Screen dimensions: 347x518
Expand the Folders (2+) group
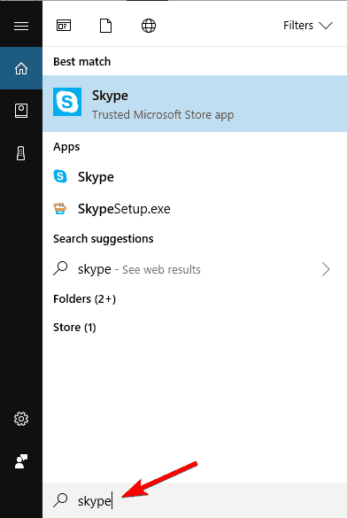click(84, 299)
